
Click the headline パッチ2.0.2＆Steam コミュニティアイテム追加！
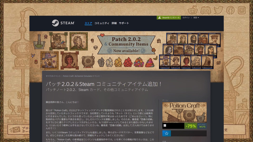(104, 84)
